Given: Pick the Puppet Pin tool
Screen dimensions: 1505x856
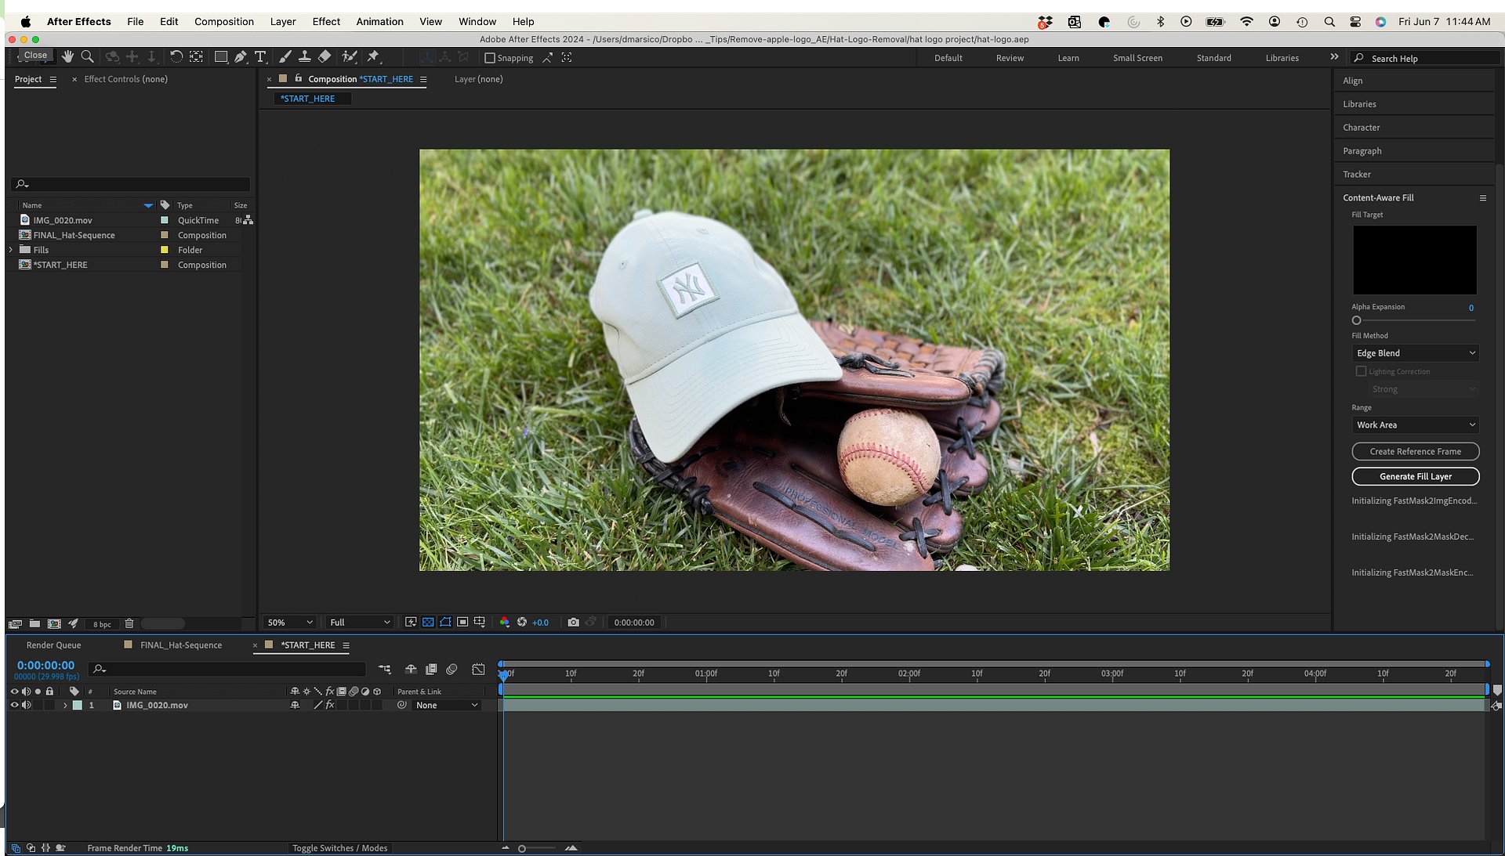Looking at the screenshot, I should click(x=374, y=57).
